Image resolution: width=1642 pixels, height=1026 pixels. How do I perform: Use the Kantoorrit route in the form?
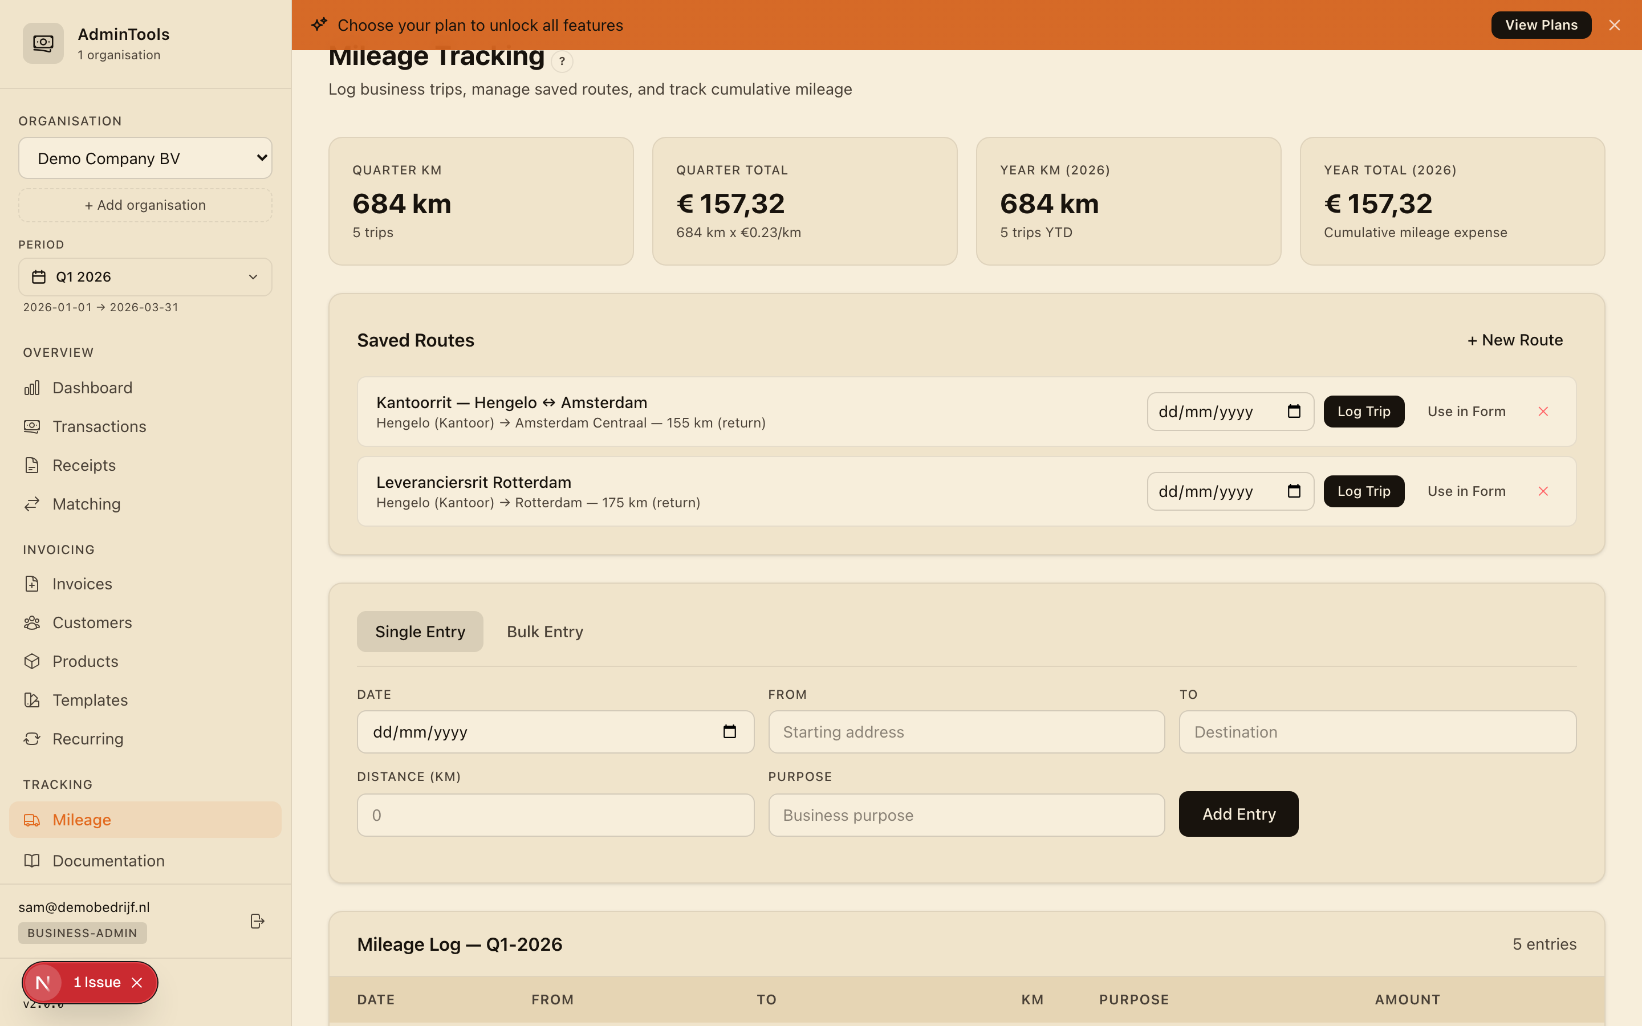(x=1466, y=411)
